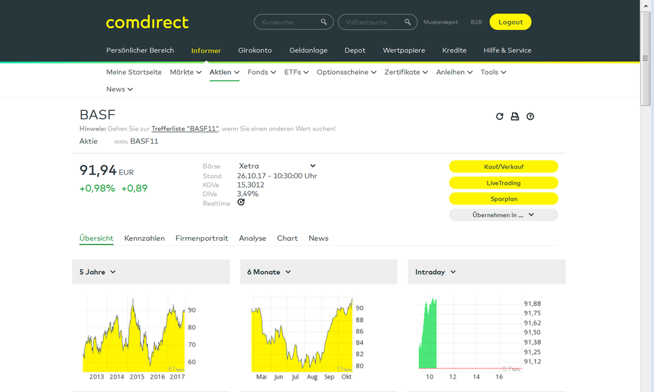The width and height of the screenshot is (654, 392).
Task: Expand the Übernehmen in ... dropdown
Action: 503,215
